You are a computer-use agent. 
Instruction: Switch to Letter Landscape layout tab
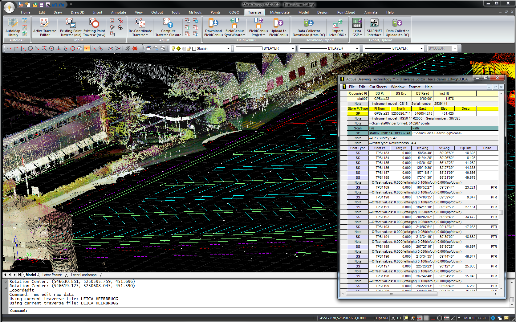pyautogui.click(x=84, y=275)
